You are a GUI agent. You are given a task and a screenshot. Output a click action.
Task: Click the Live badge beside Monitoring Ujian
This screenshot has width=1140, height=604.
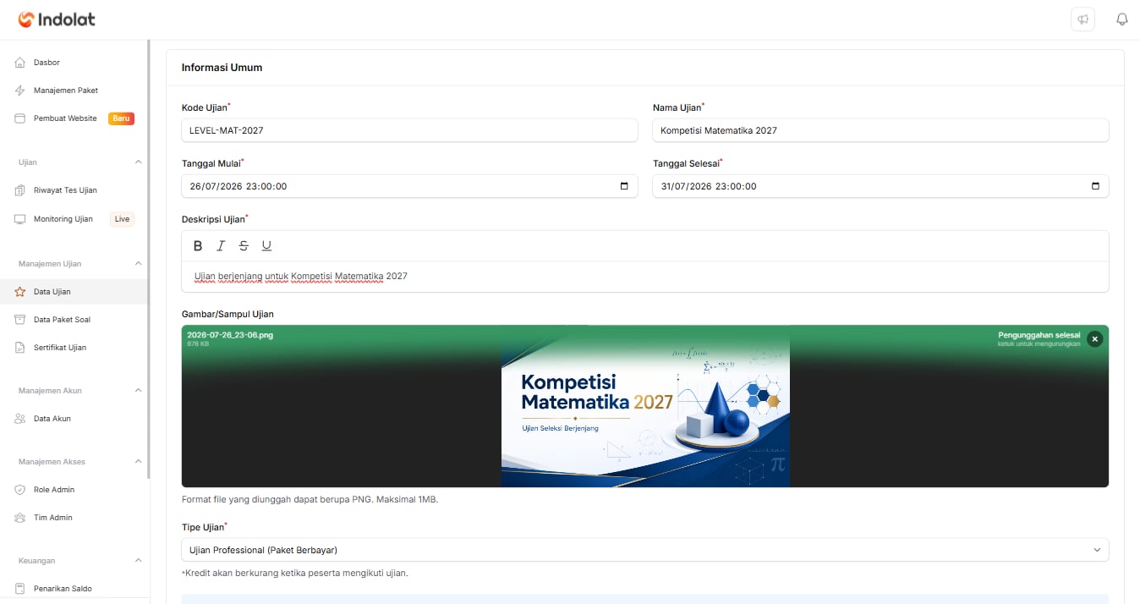coord(123,219)
